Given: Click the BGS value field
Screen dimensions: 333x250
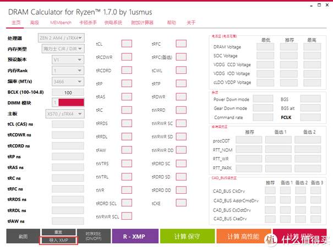Looking at the screenshot, I should [x=310, y=99].
